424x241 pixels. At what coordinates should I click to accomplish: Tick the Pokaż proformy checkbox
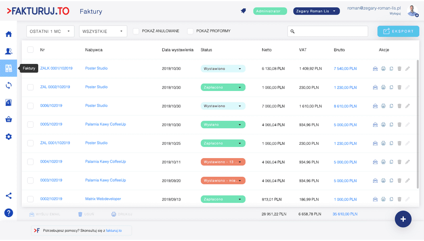190,31
